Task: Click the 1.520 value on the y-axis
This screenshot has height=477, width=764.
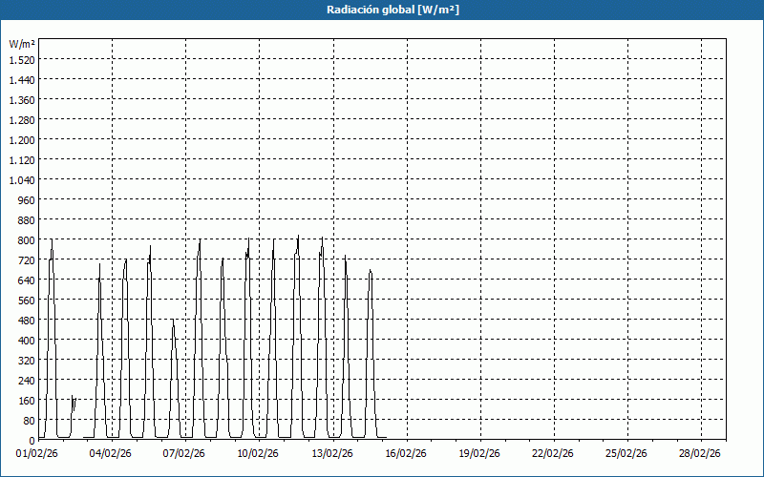Action: [x=21, y=59]
